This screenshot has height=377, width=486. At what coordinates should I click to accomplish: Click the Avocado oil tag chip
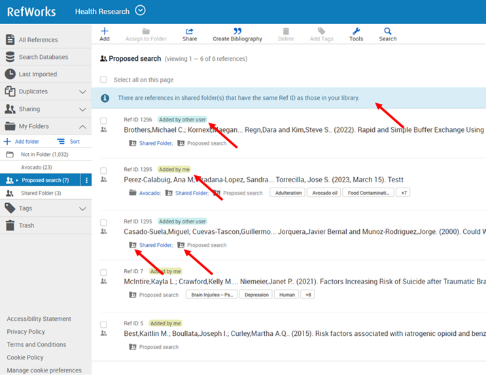[x=324, y=193]
